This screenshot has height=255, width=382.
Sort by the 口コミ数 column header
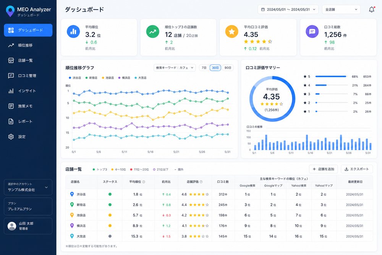[x=223, y=182]
